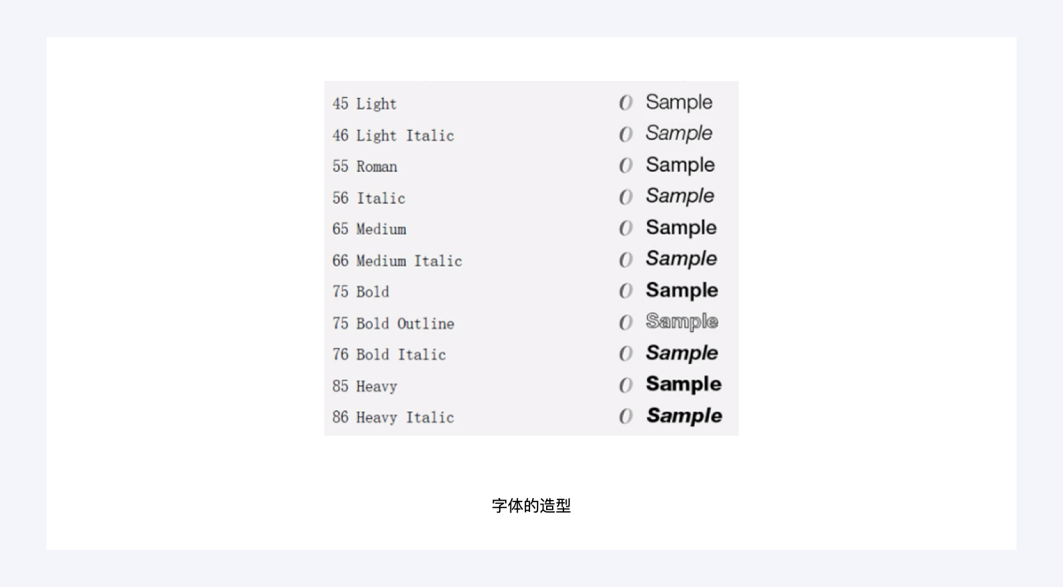
Task: Click the caption text 字体的造型
Action: point(531,506)
